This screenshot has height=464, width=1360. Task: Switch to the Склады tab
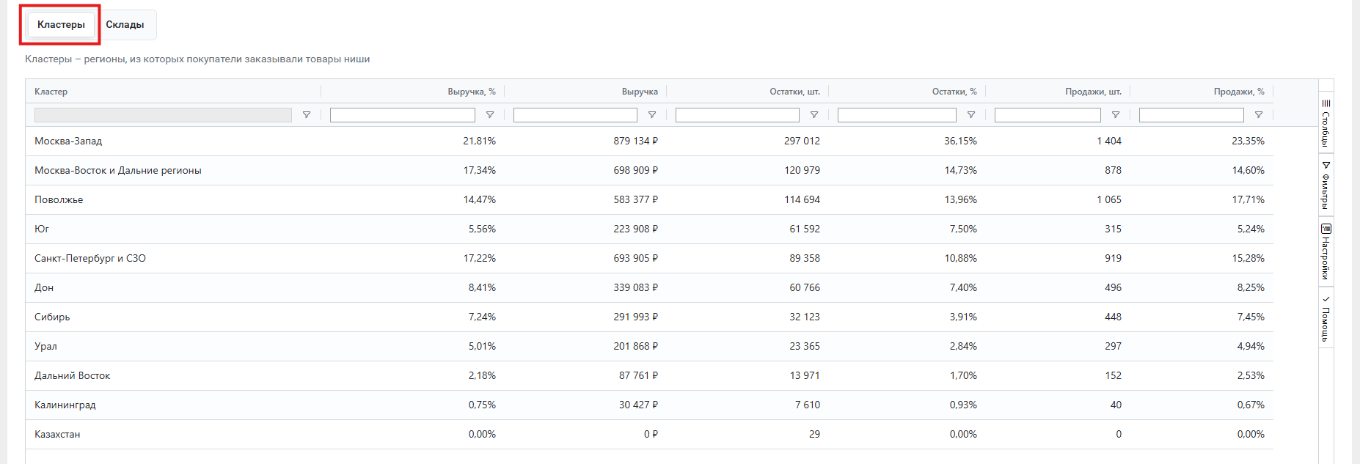[125, 25]
